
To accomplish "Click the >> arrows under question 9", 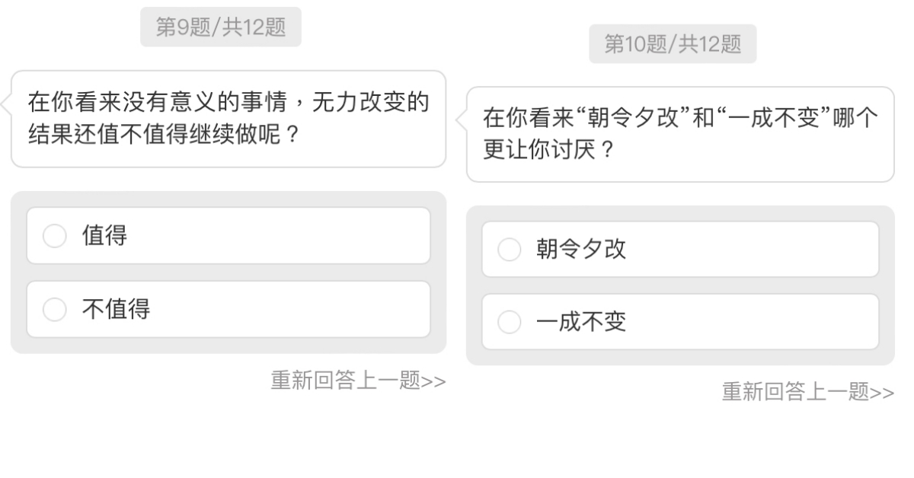I will 433,381.
